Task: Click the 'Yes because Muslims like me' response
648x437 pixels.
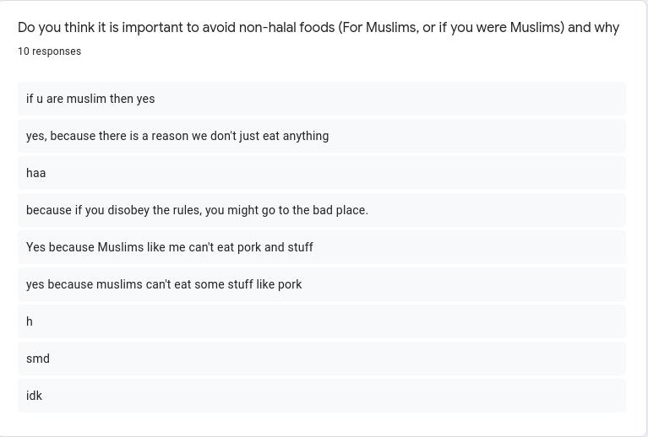Action: [322, 247]
